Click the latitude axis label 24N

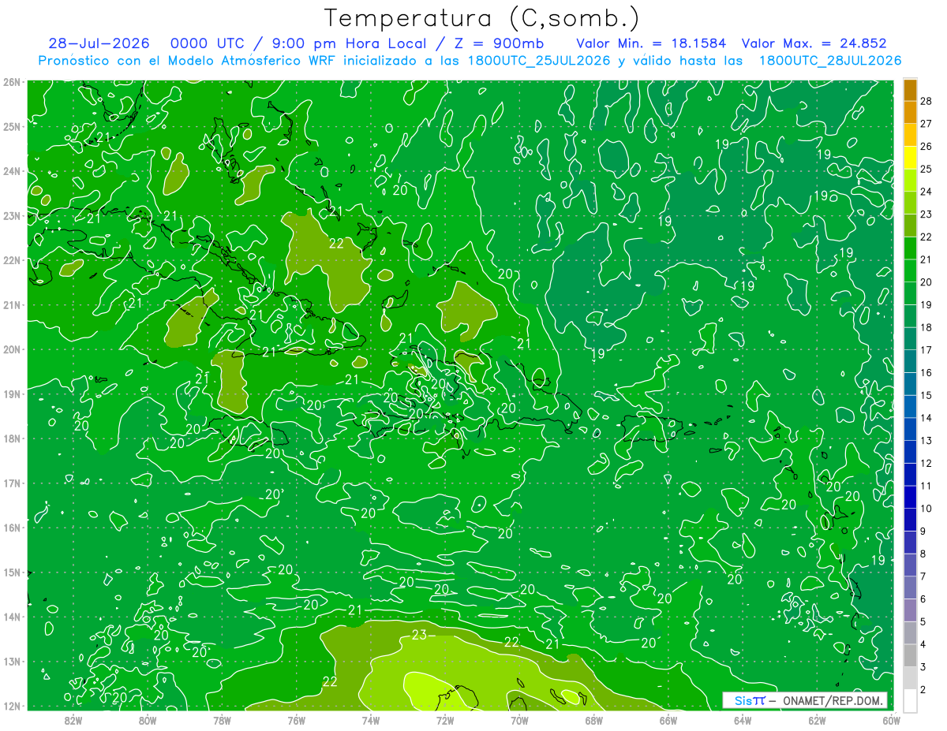click(12, 171)
